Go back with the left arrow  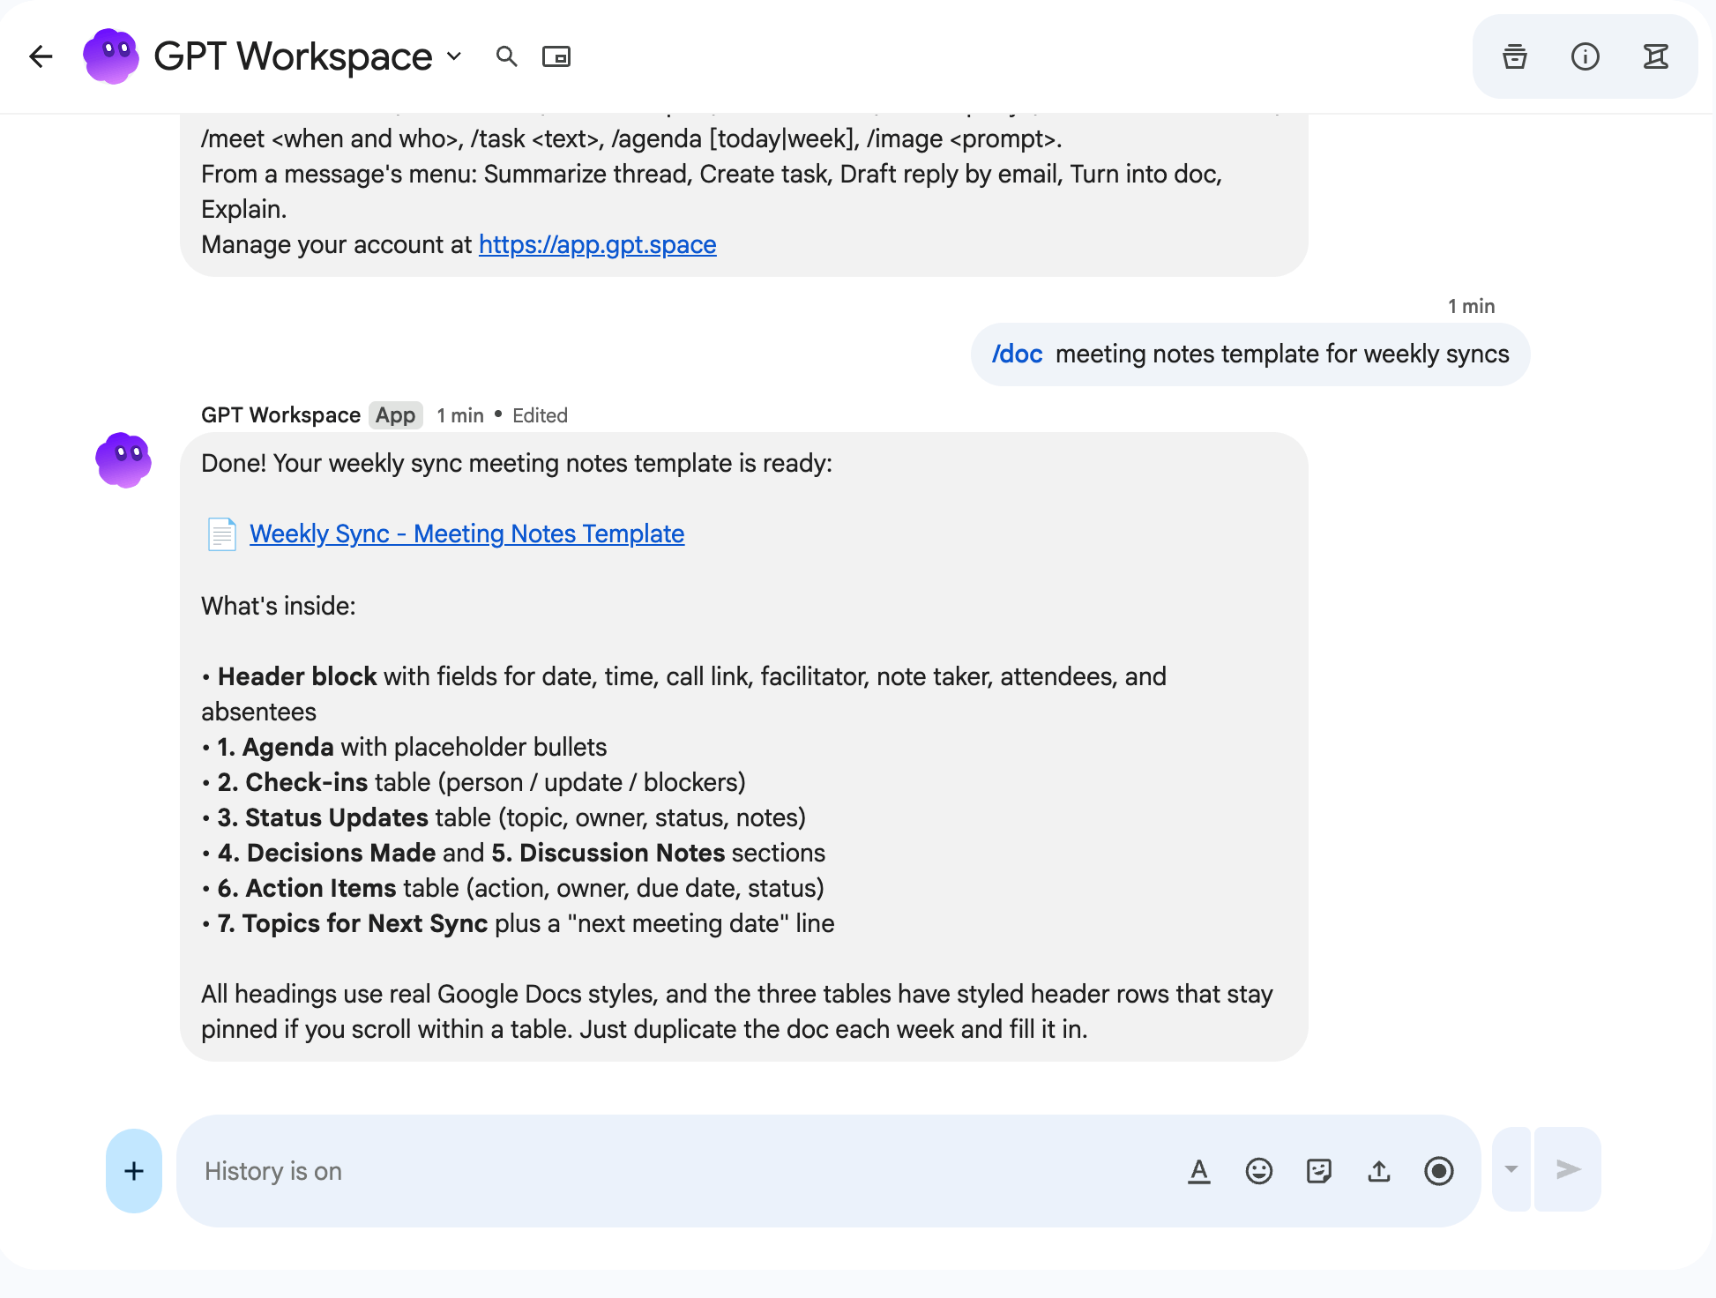(41, 56)
